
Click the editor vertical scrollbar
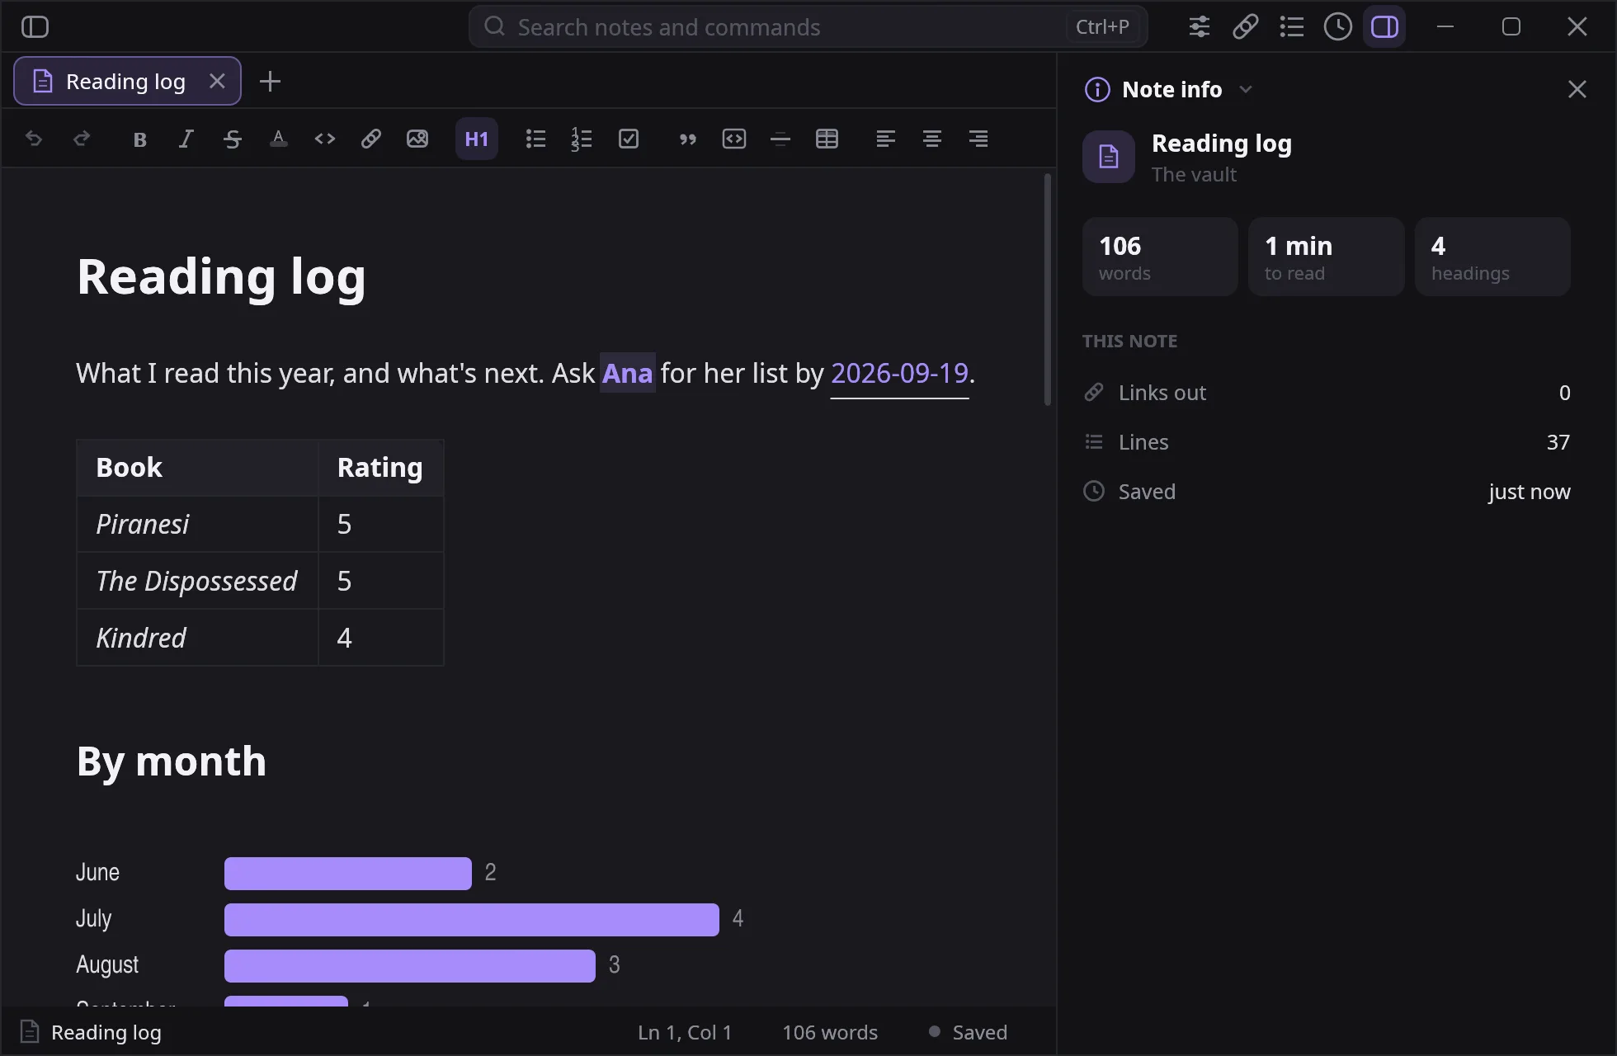pos(1048,289)
